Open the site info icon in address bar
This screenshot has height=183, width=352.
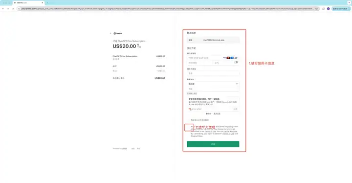pos(19,8)
